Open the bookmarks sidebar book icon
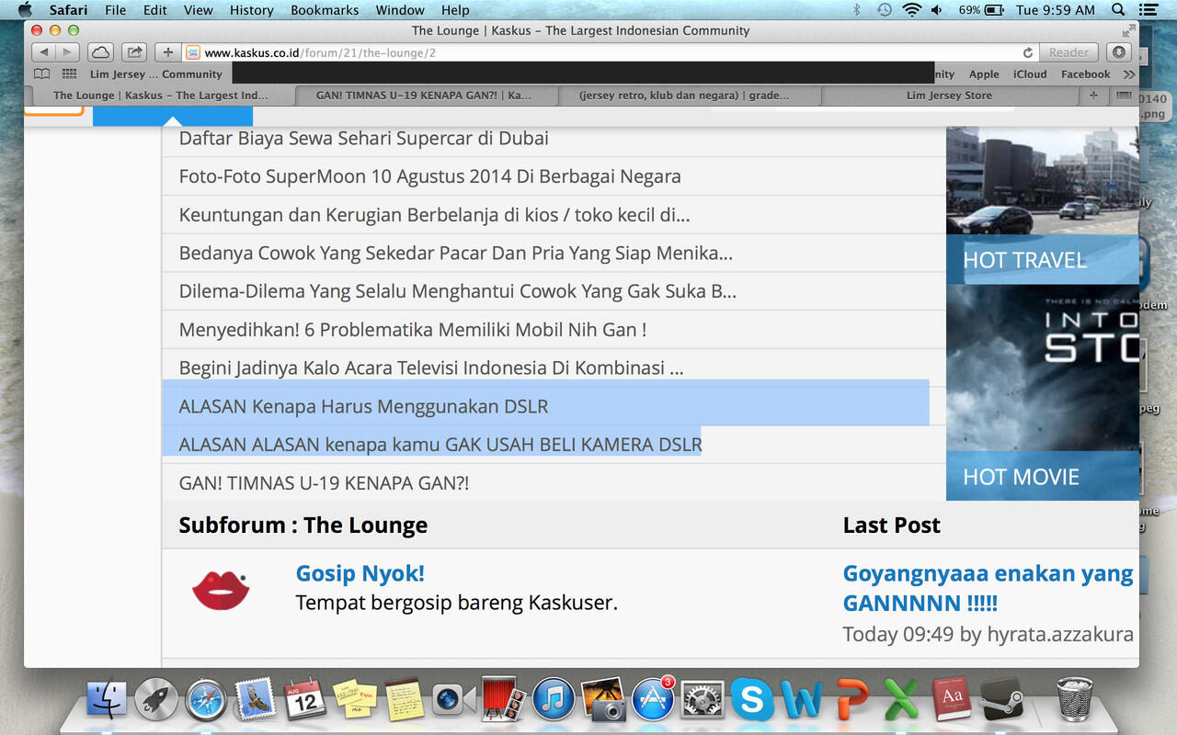The image size is (1177, 735). [x=41, y=74]
